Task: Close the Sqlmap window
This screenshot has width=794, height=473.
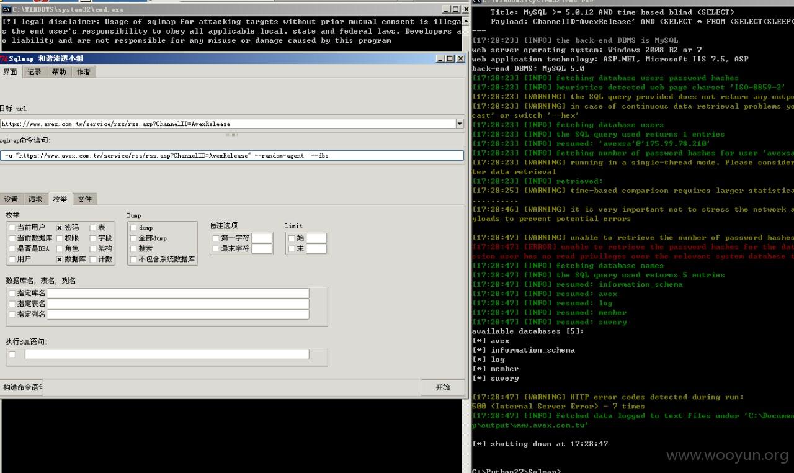Action: tap(460, 58)
